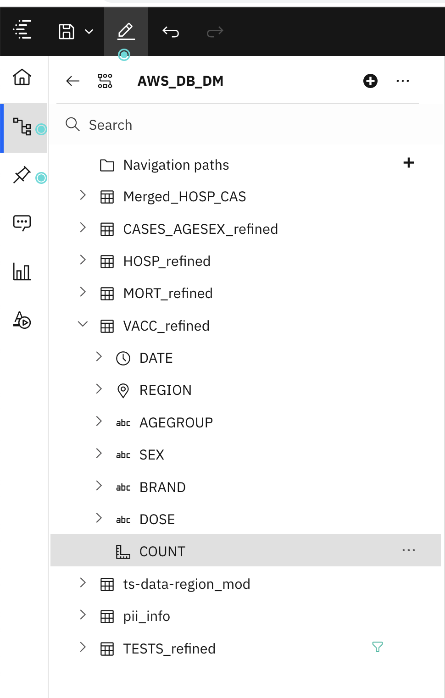Open the home icon in sidebar
This screenshot has width=445, height=698.
click(x=22, y=77)
